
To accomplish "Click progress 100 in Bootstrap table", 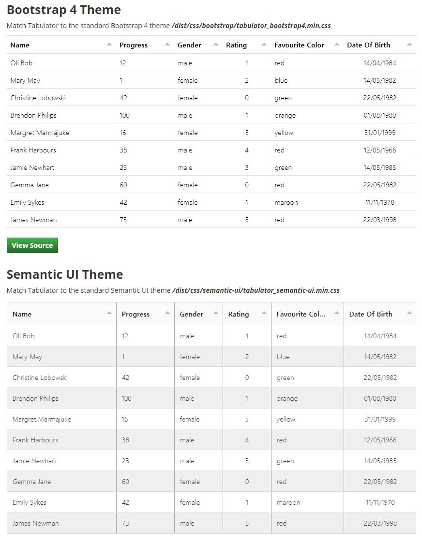I will [124, 115].
